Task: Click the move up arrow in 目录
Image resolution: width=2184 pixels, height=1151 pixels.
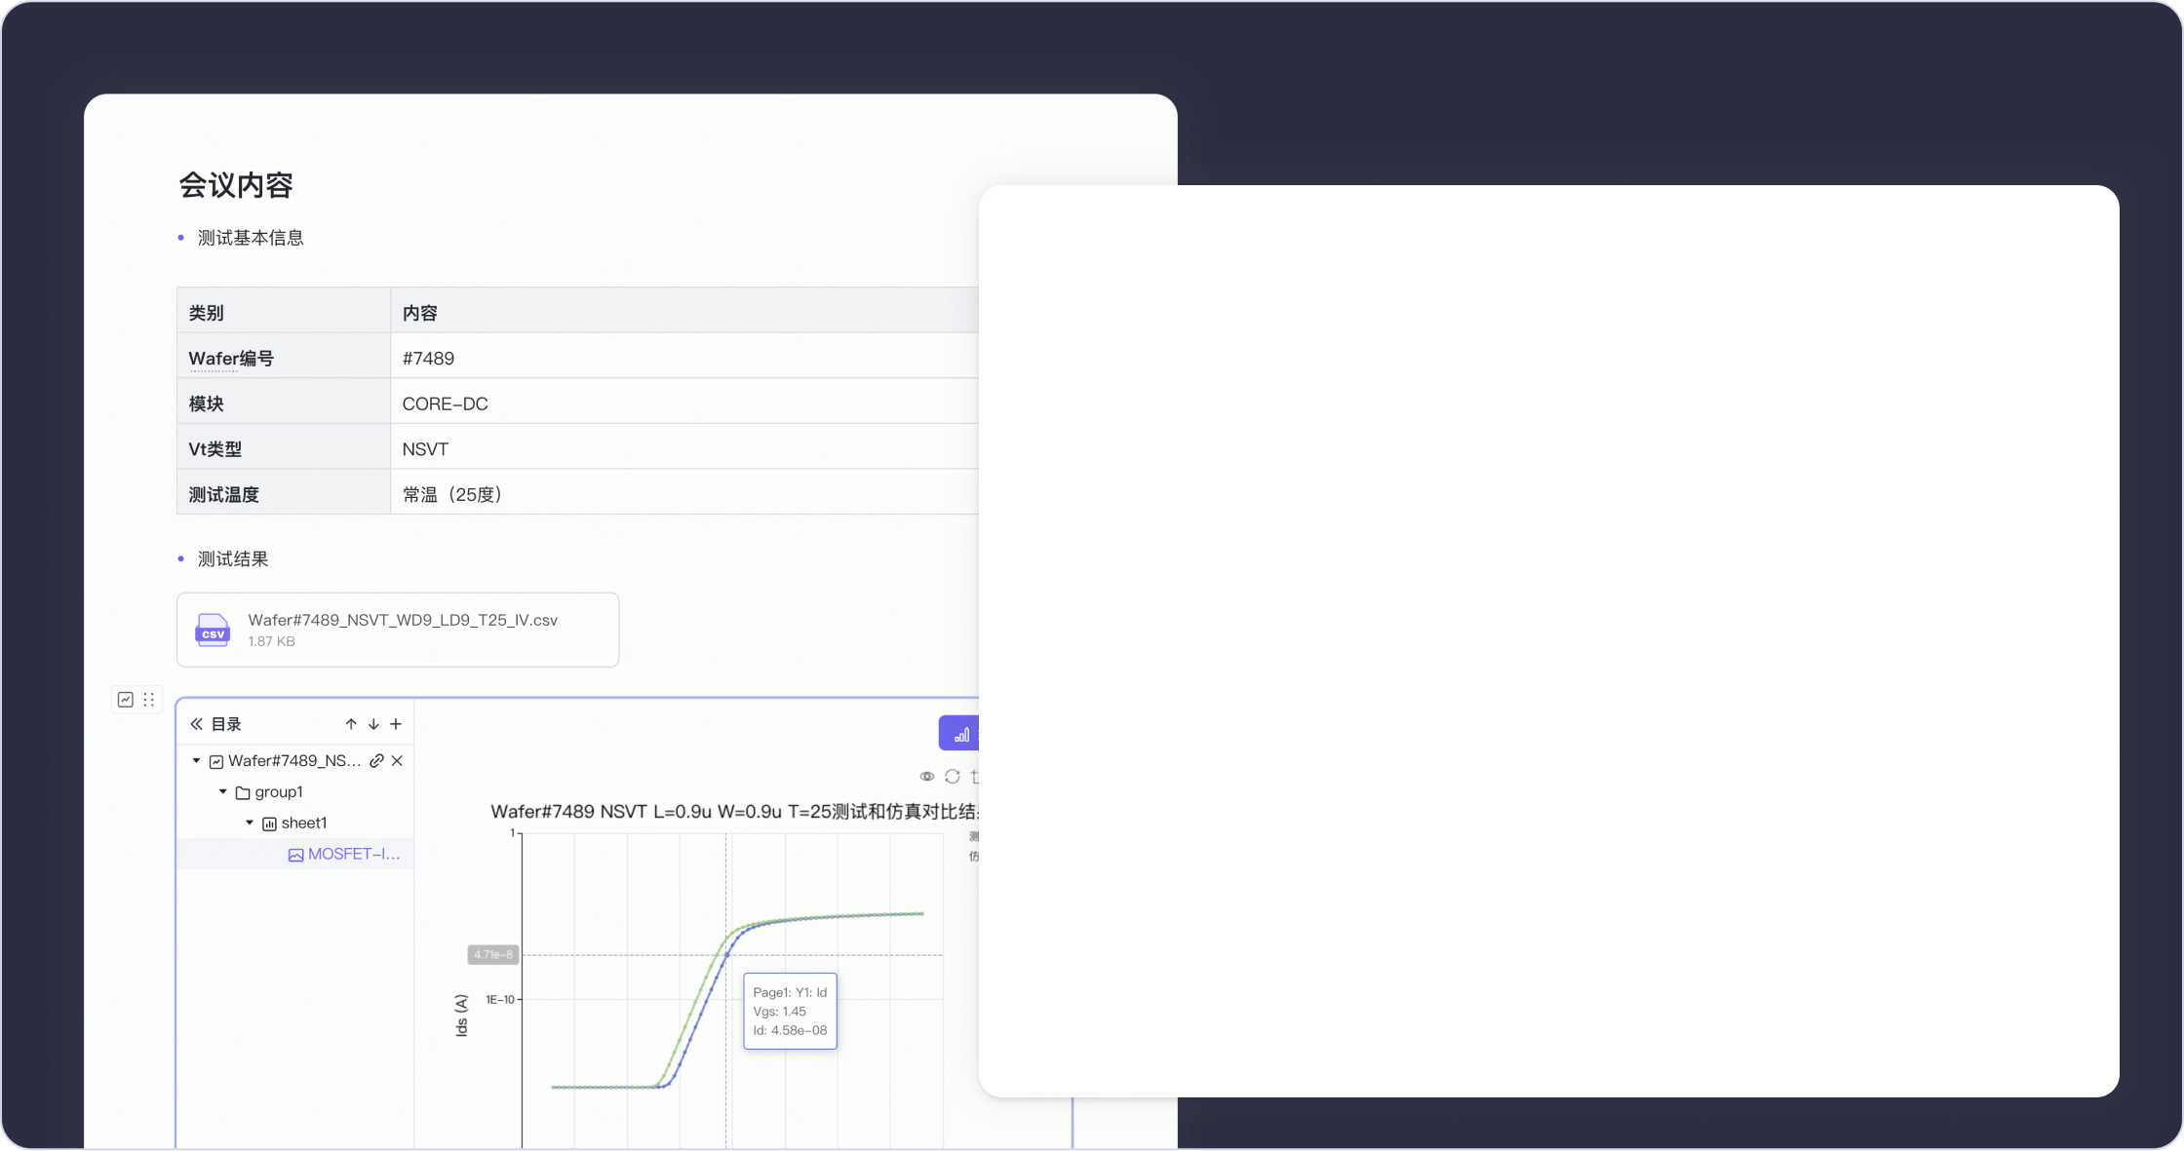Action: [351, 724]
